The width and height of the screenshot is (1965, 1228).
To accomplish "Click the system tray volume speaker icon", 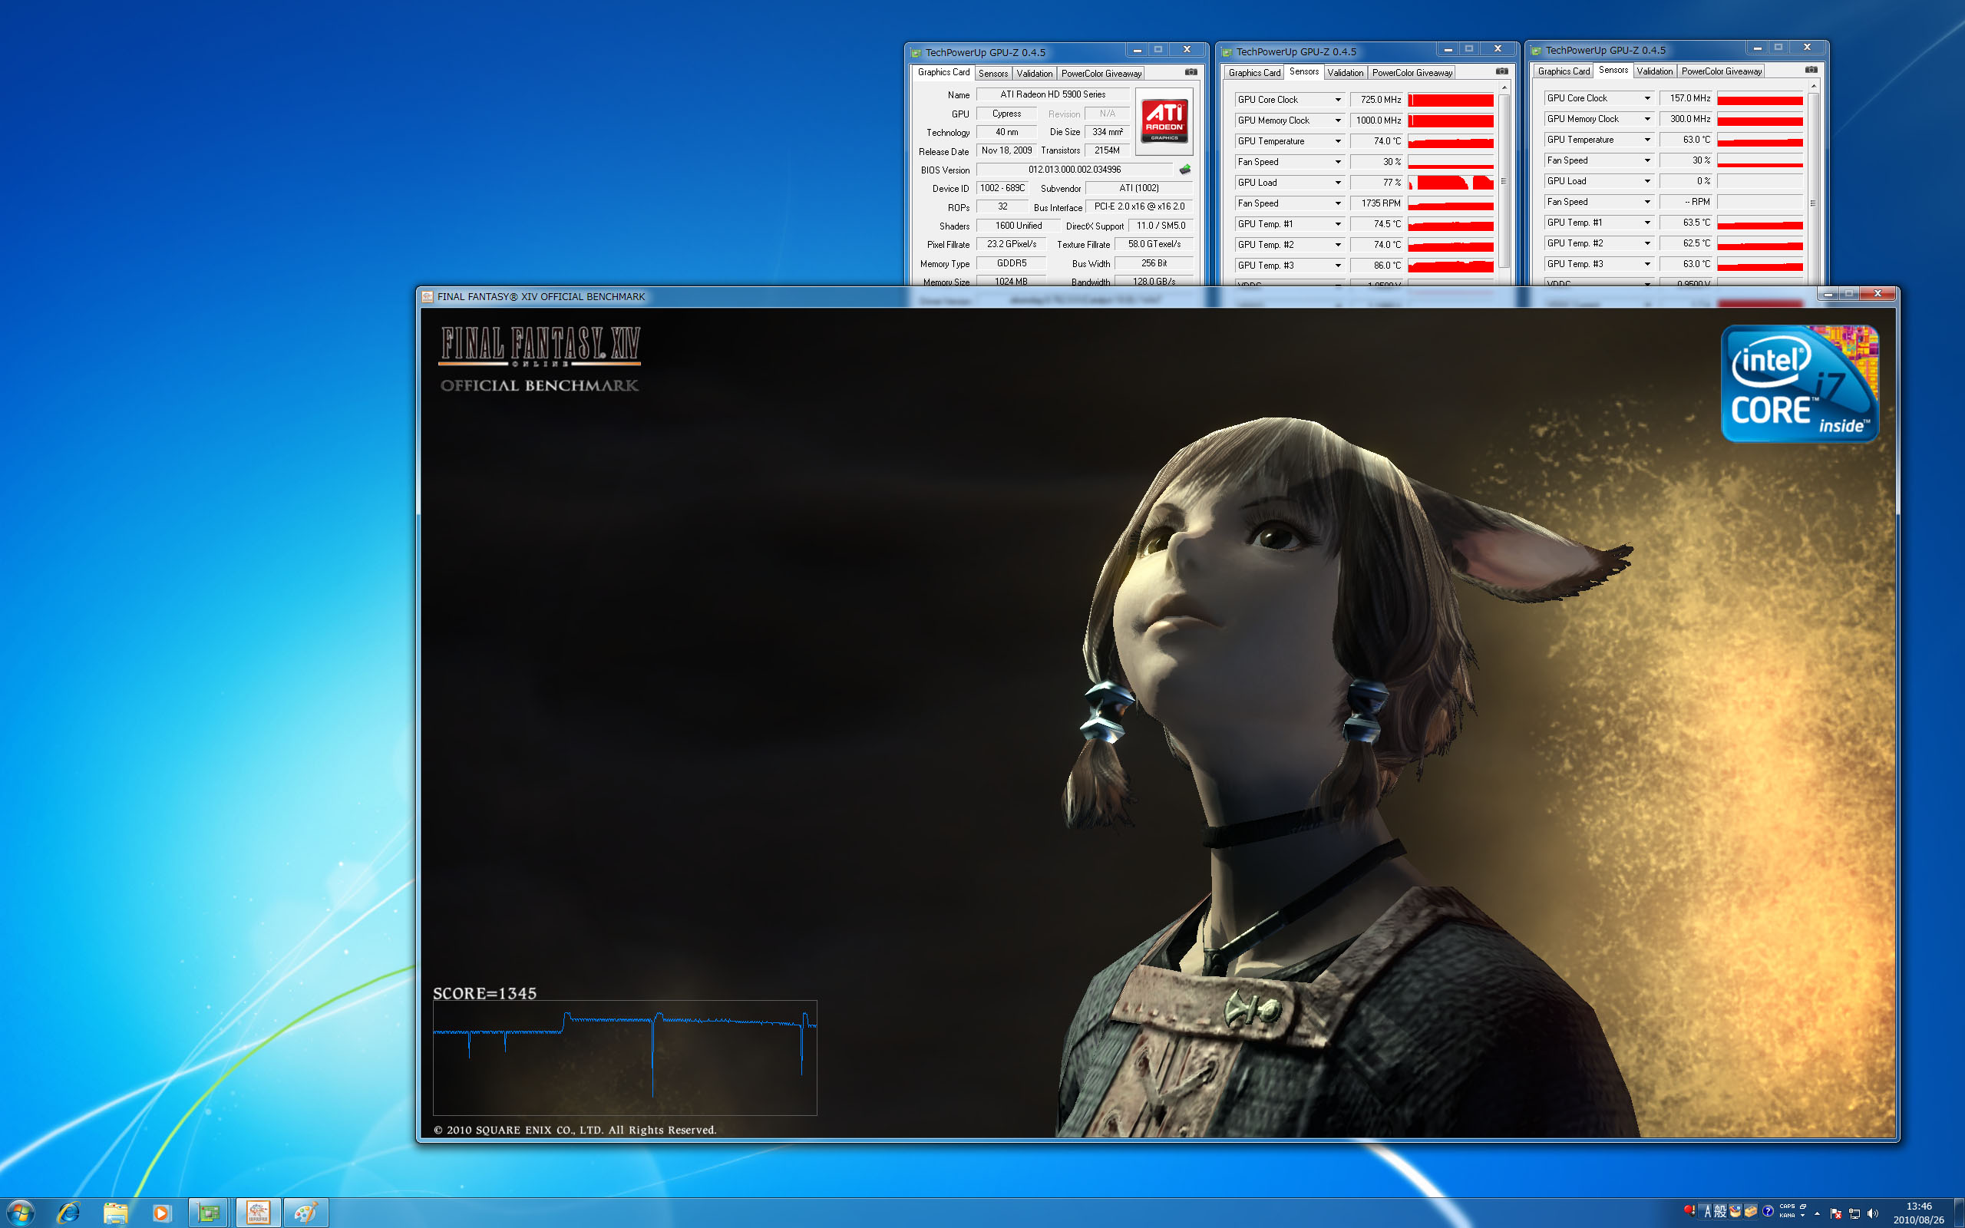I will pos(1872,1213).
